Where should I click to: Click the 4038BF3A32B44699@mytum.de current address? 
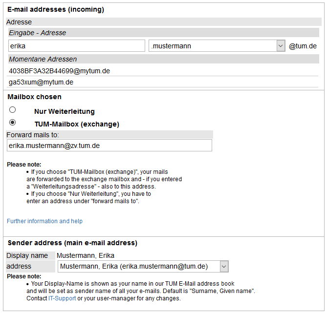59,71
